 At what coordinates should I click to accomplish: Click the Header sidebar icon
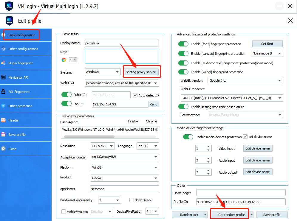click(x=3, y=120)
